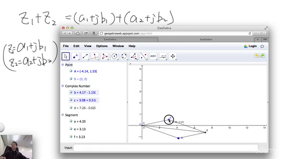Select row a = 4.33
283x159 pixels.
point(80,121)
